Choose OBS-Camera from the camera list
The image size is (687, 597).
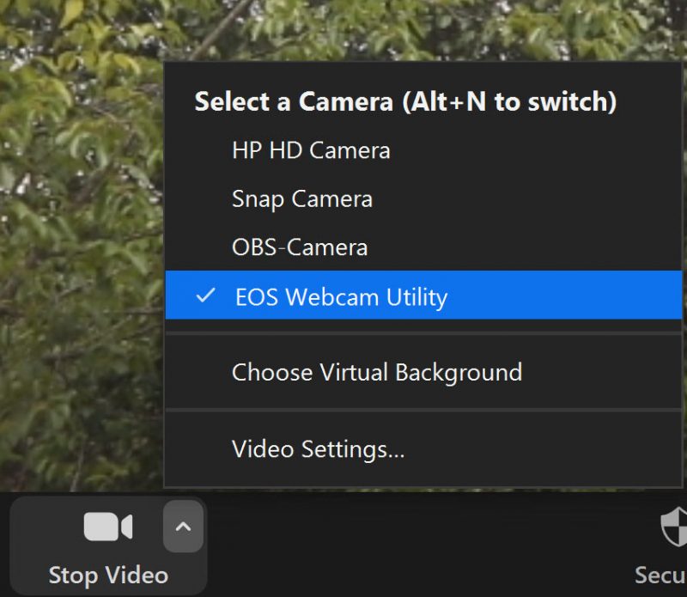[x=299, y=247]
